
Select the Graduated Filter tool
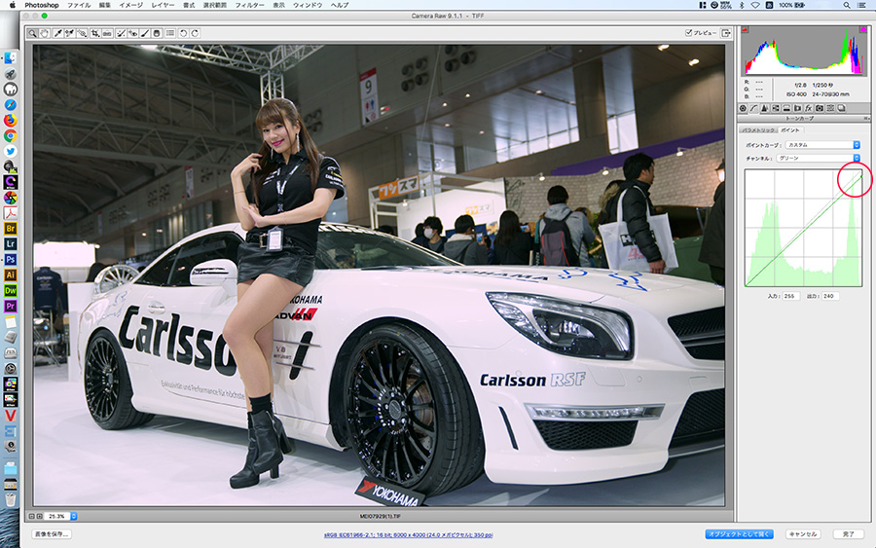pyautogui.click(x=157, y=33)
